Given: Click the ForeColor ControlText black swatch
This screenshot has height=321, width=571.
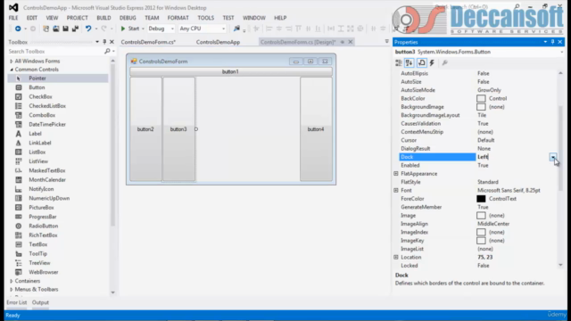Looking at the screenshot, I should click(481, 199).
